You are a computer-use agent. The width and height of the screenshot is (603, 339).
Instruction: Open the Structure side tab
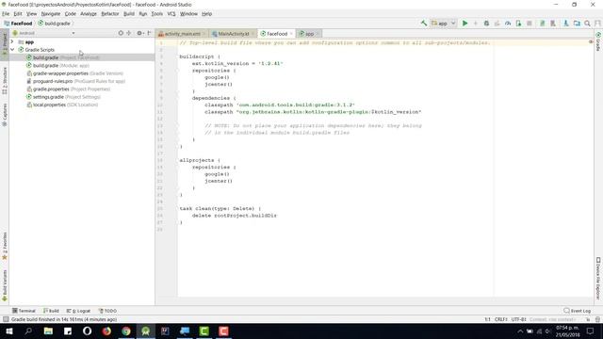(5, 81)
